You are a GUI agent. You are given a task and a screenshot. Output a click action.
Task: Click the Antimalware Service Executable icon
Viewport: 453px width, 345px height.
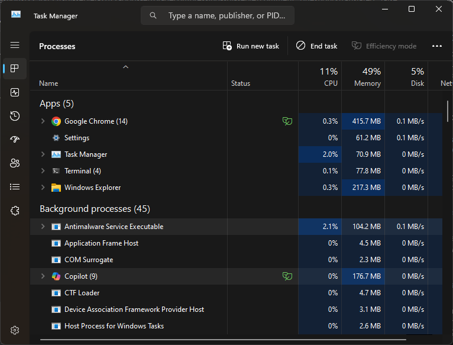56,227
